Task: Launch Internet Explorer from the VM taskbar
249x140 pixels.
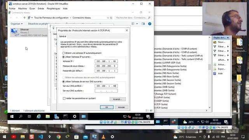Action: point(39,117)
